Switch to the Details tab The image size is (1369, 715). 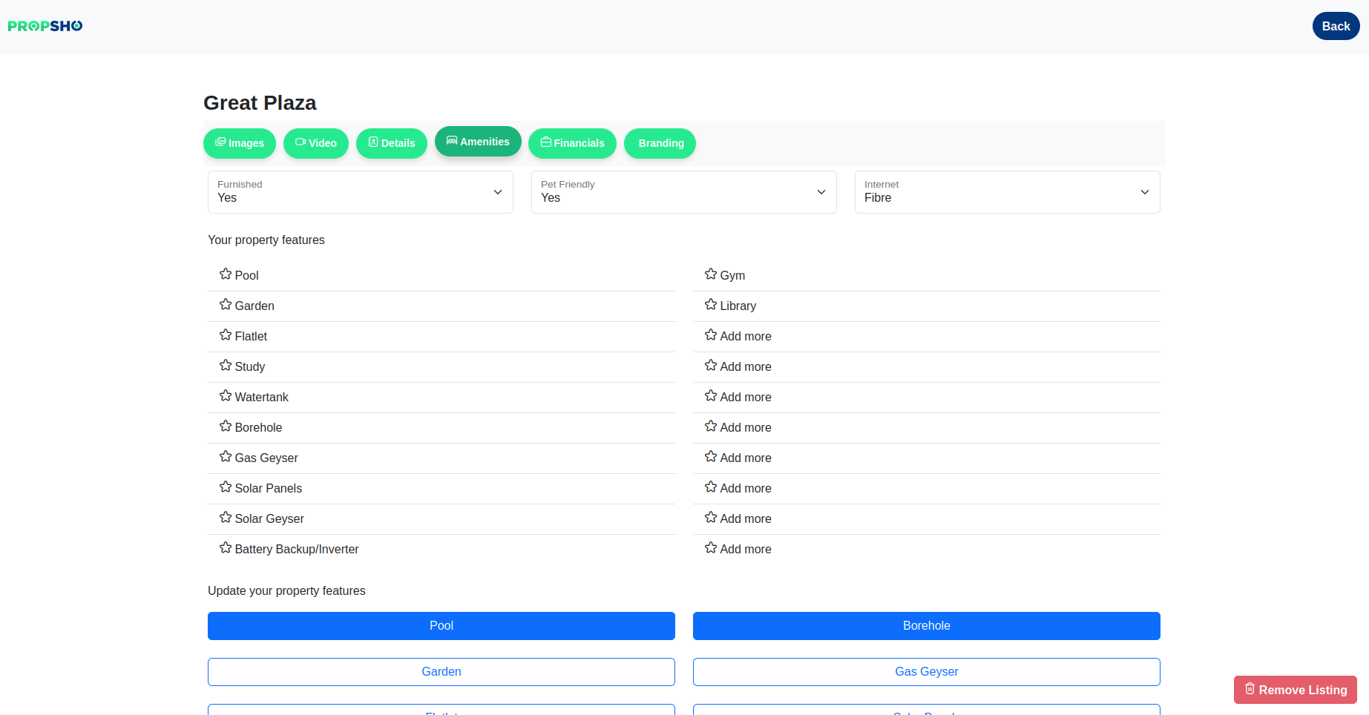(392, 143)
